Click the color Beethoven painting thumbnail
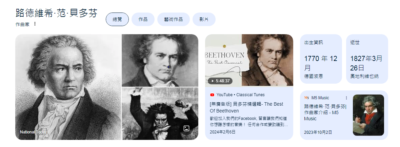 [x=368, y=115]
